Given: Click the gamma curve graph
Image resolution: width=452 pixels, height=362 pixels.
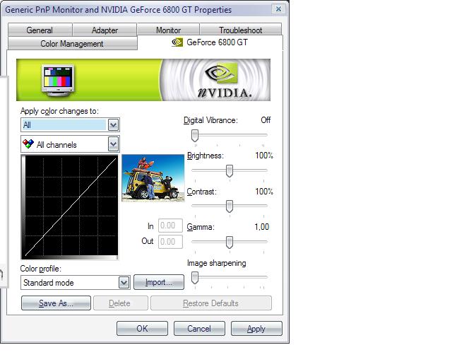Looking at the screenshot, I should tap(69, 207).
